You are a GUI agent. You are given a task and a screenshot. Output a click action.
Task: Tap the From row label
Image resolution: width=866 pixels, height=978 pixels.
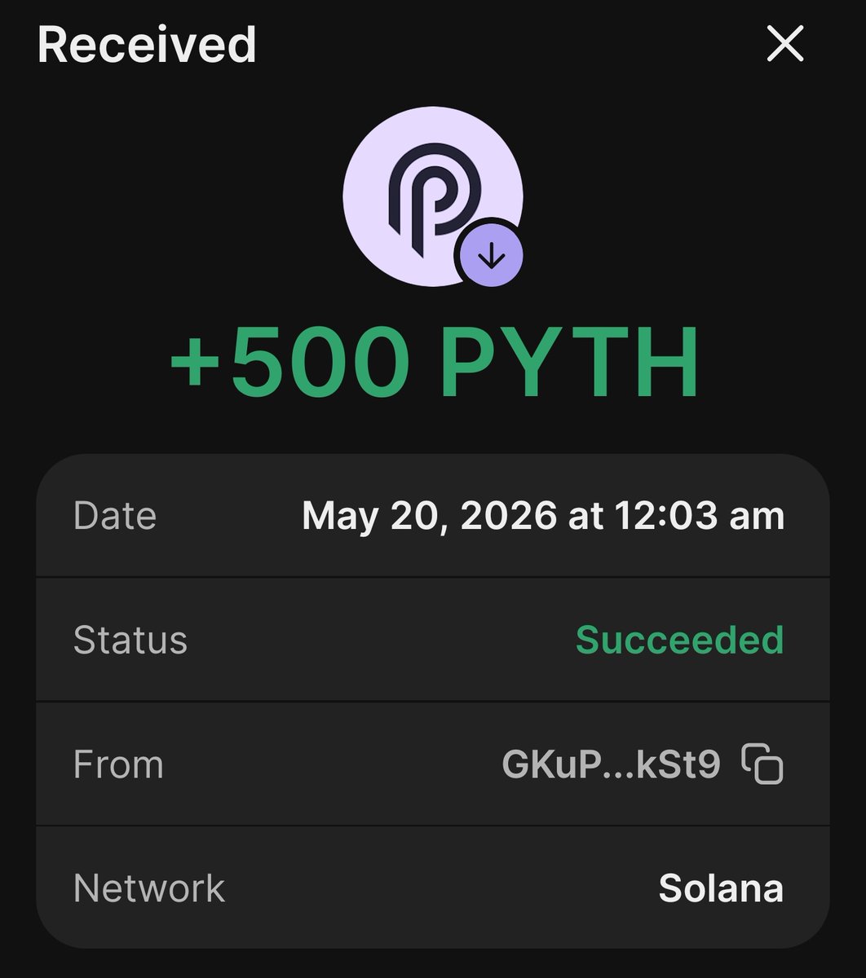tap(118, 764)
